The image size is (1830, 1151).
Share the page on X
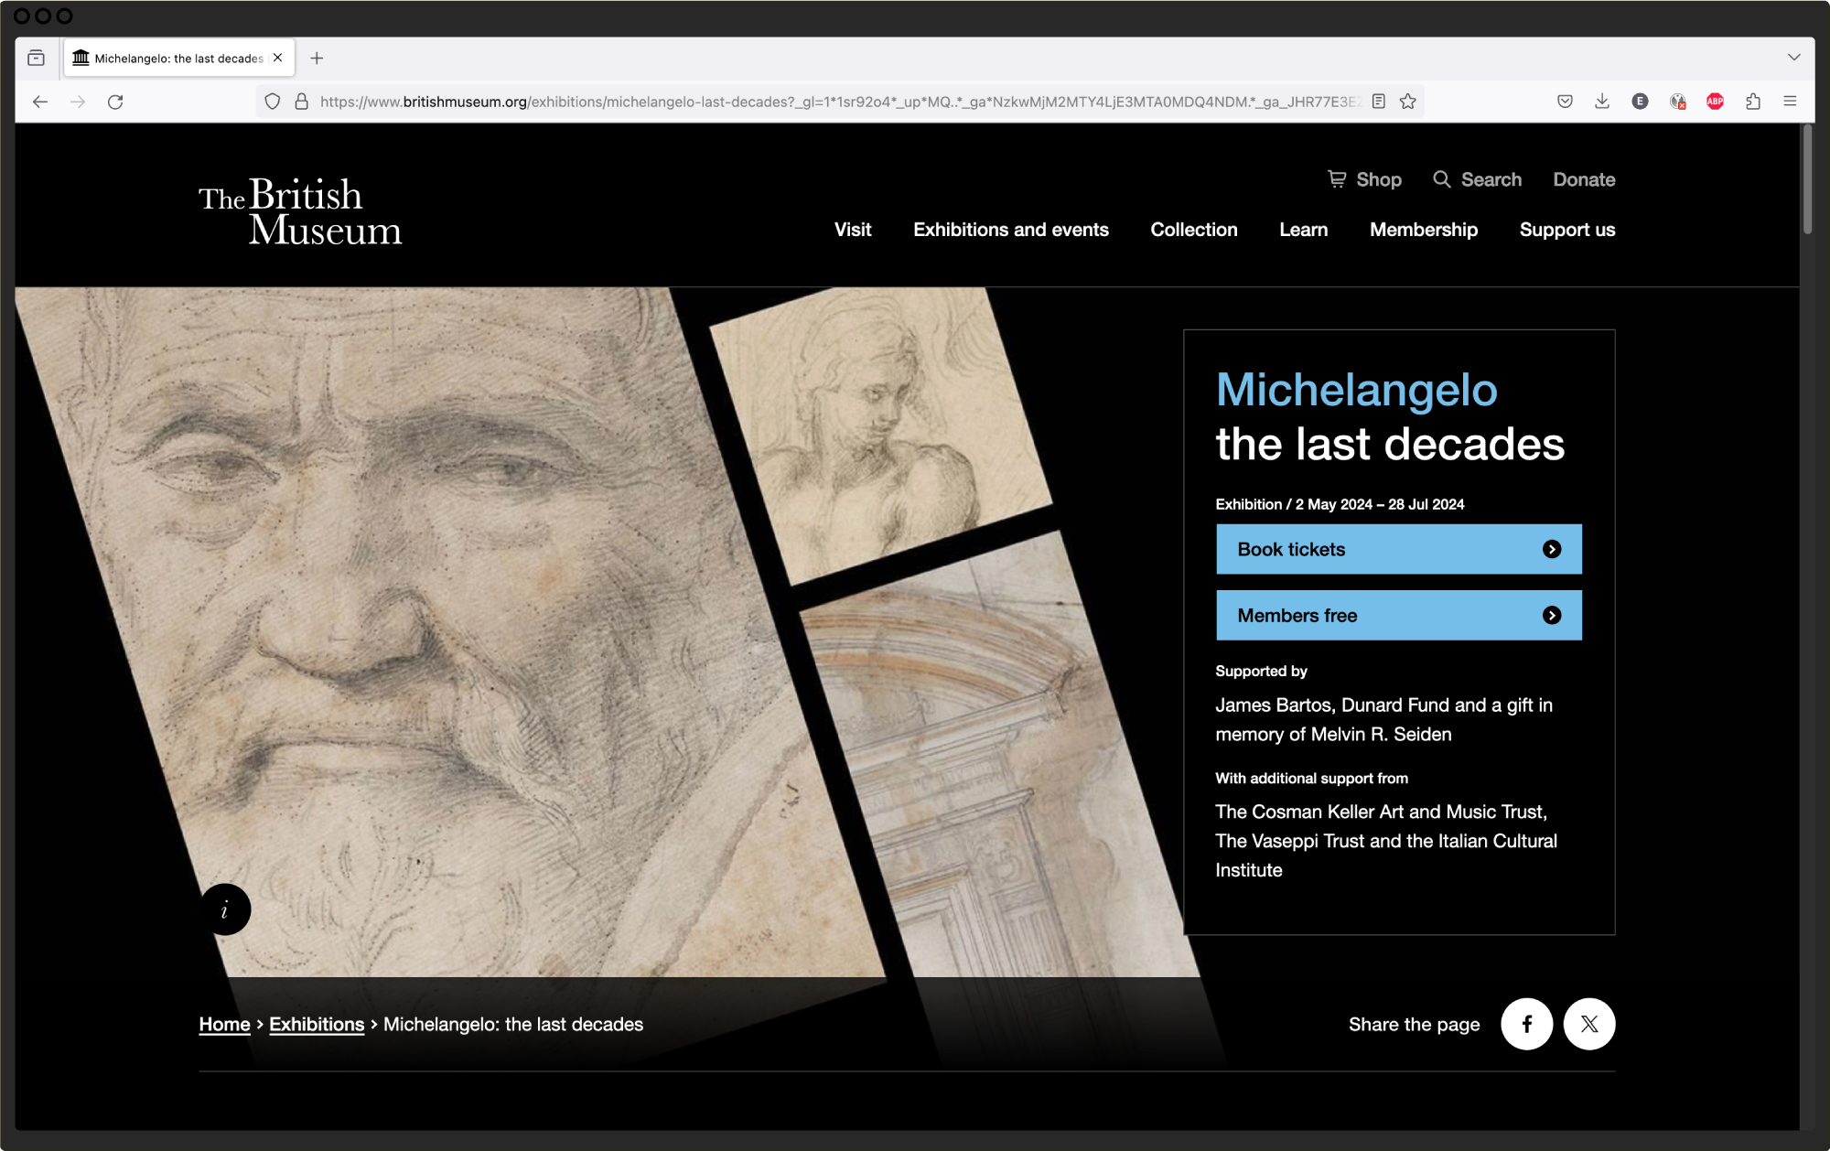pos(1589,1024)
